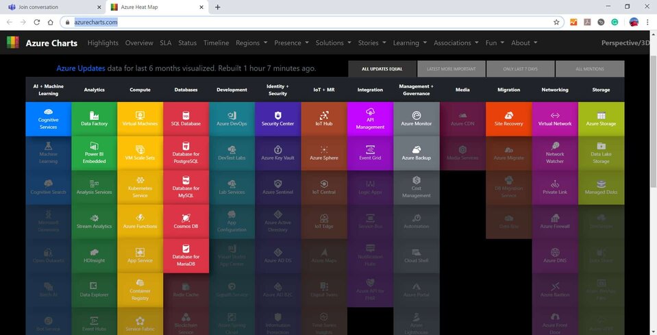657x335 pixels.
Task: Select the VM Scale Sets tile
Action: (140, 153)
